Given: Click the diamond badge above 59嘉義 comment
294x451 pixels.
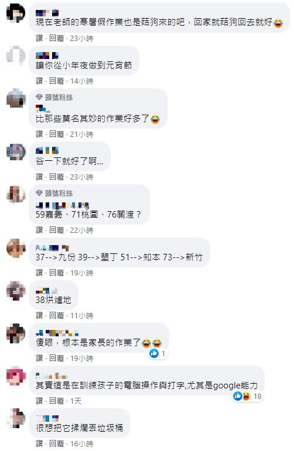Looking at the screenshot, I should click(39, 193).
